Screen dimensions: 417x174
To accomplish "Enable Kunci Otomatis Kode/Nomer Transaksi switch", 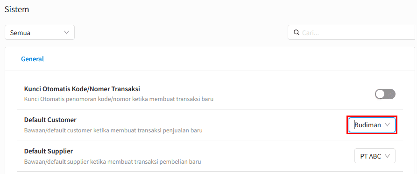I will point(385,94).
